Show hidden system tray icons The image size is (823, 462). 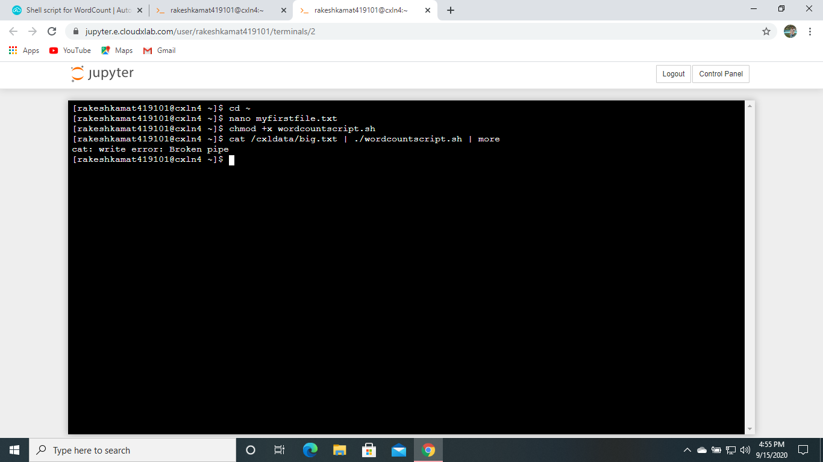point(687,450)
